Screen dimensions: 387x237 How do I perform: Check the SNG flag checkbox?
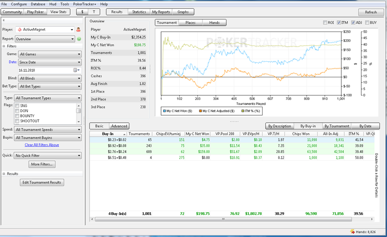tap(18, 105)
